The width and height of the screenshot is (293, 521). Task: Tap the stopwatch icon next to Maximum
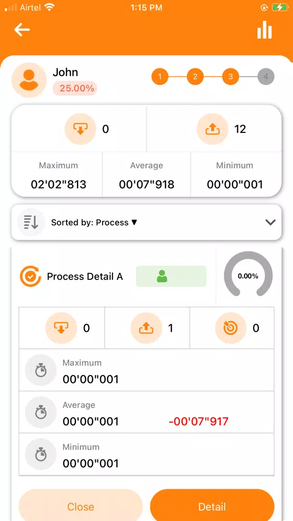coord(41,370)
